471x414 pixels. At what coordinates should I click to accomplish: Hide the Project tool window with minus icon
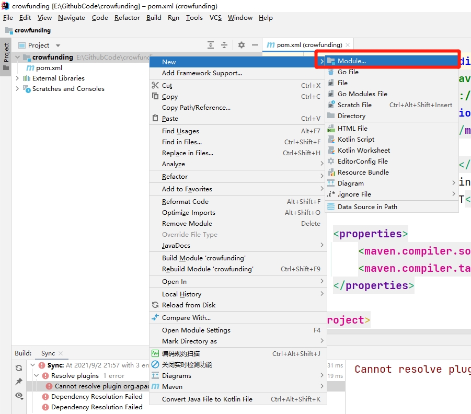255,45
